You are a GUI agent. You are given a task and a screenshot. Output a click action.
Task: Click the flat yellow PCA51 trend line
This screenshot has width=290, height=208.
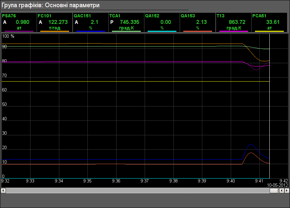point(136,82)
